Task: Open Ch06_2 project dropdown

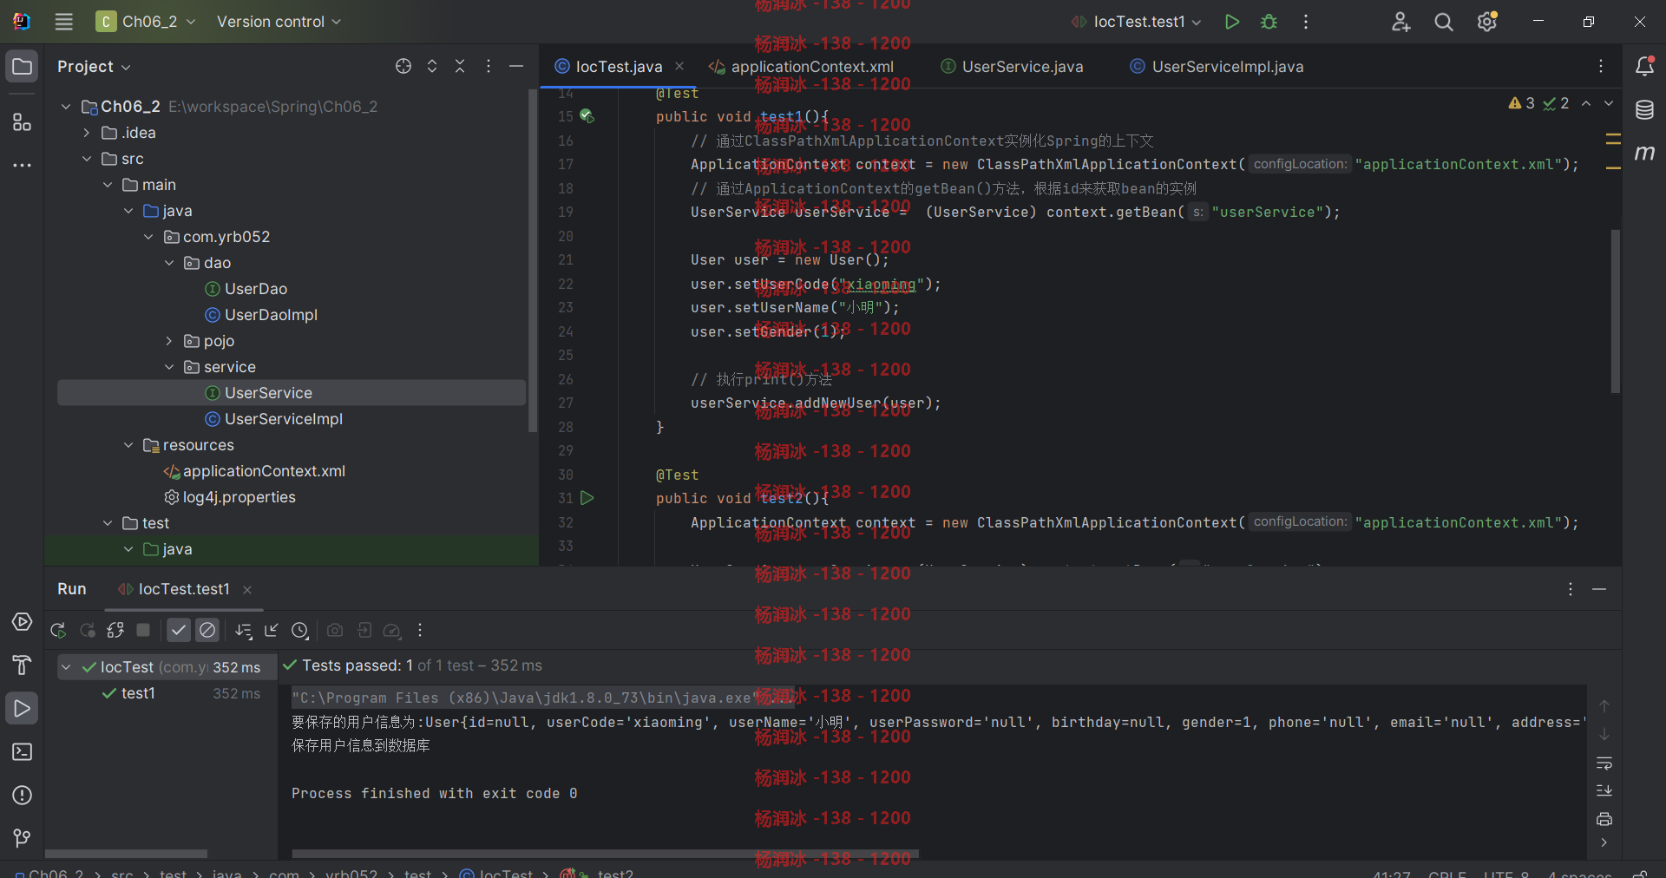Action: (146, 22)
